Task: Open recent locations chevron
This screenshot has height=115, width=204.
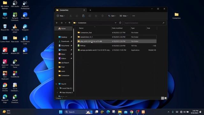Action: (65, 23)
